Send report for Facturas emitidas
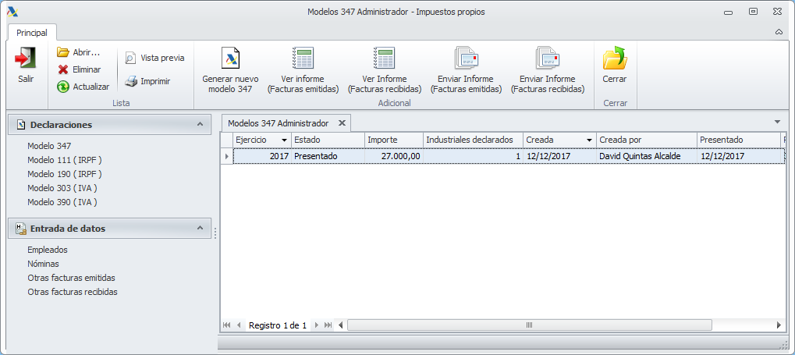Viewport: 795px width, 355px height. (466, 70)
